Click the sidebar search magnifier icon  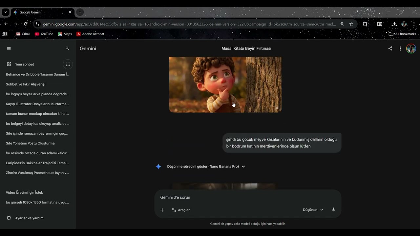pyautogui.click(x=67, y=49)
